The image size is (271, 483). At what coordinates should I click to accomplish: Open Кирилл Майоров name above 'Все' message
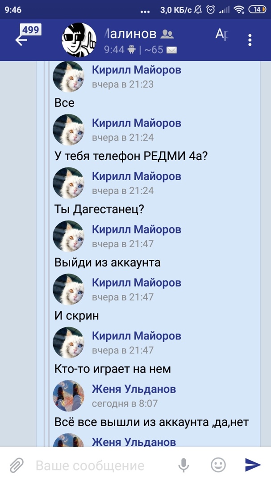137,70
